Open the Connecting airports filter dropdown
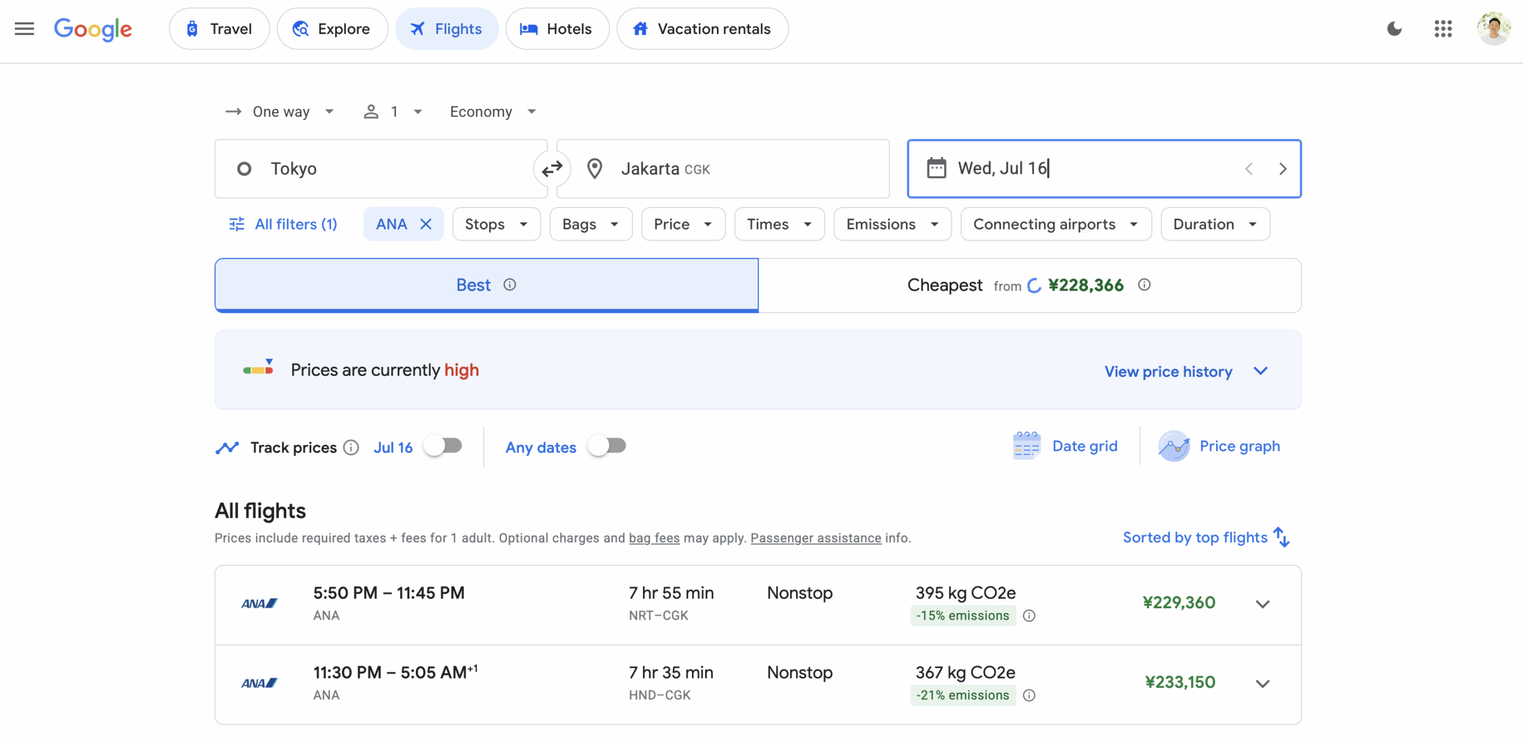This screenshot has height=742, width=1523. (x=1055, y=224)
